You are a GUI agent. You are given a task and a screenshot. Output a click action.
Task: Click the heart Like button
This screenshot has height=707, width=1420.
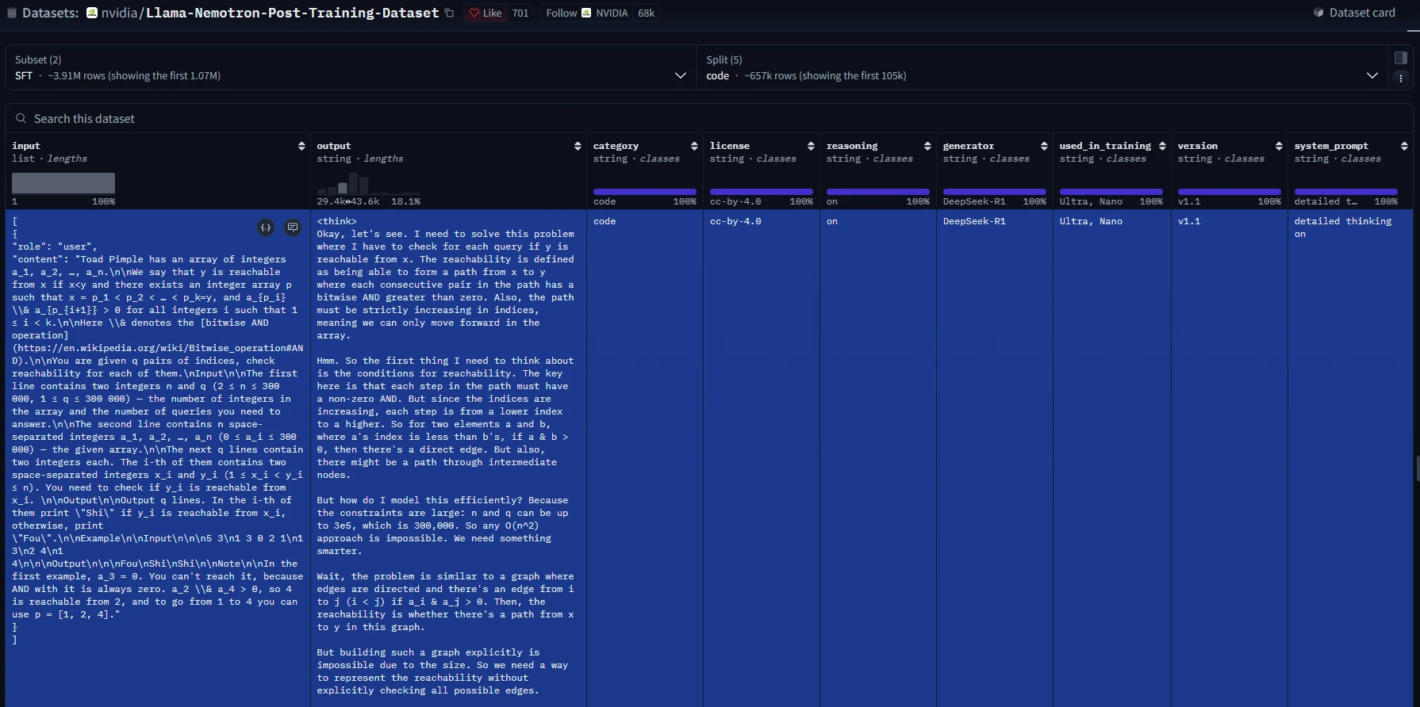485,13
